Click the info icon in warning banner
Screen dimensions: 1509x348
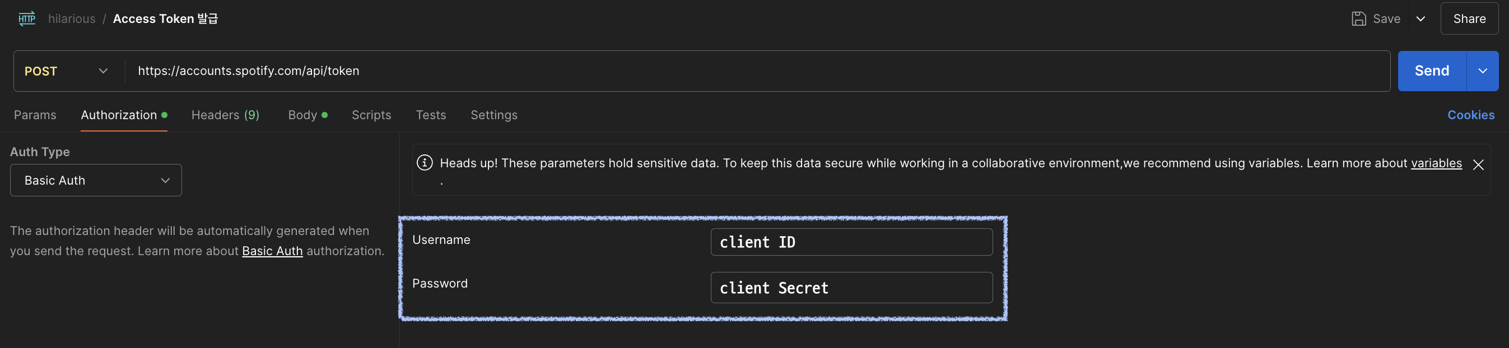pos(425,163)
